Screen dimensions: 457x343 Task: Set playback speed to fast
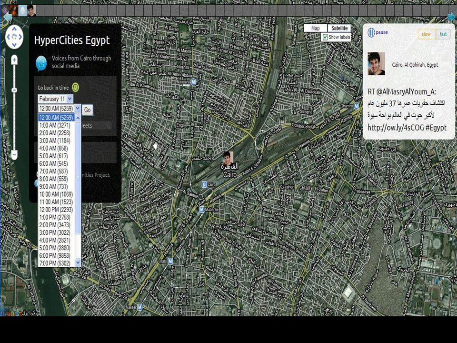pos(443,34)
